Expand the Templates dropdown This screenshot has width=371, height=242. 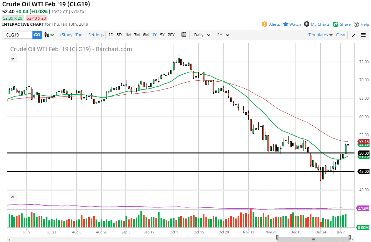pos(320,35)
